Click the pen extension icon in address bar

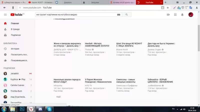[174, 8]
